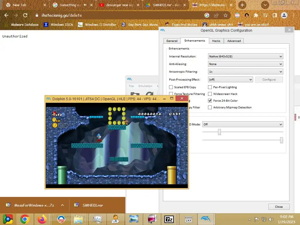Image resolution: width=300 pixels, height=225 pixels.
Task: Switch to descargar new super YouTube tab
Action: [119, 5]
